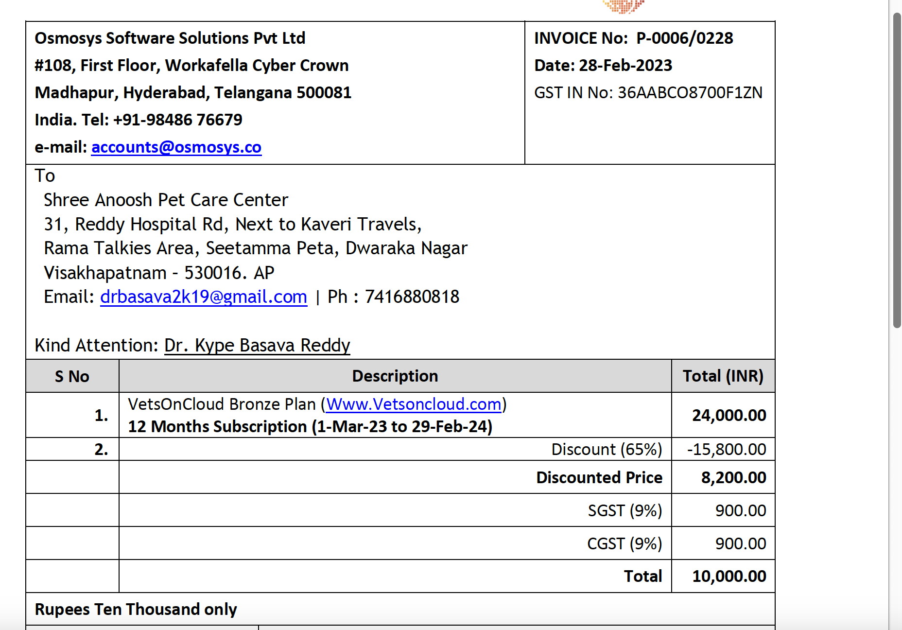Image resolution: width=902 pixels, height=630 pixels.
Task: Click the Total (INR) column header
Action: 723,376
